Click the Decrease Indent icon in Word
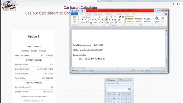This screenshot has height=103, width=183. tap(120, 17)
